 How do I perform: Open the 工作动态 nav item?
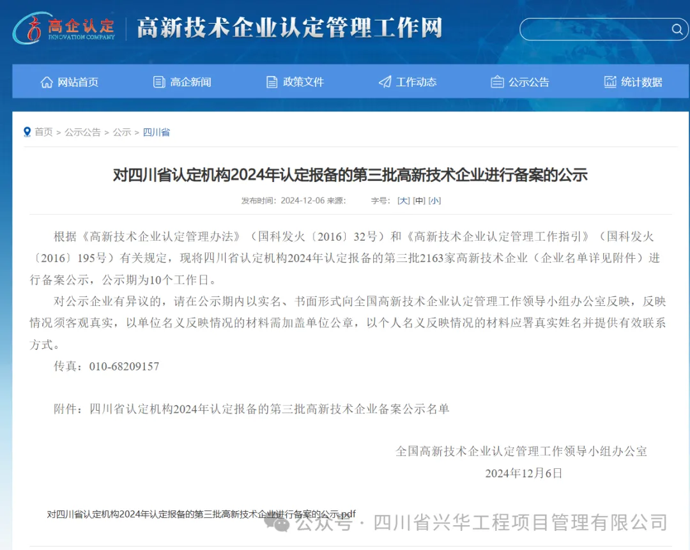[x=417, y=82]
